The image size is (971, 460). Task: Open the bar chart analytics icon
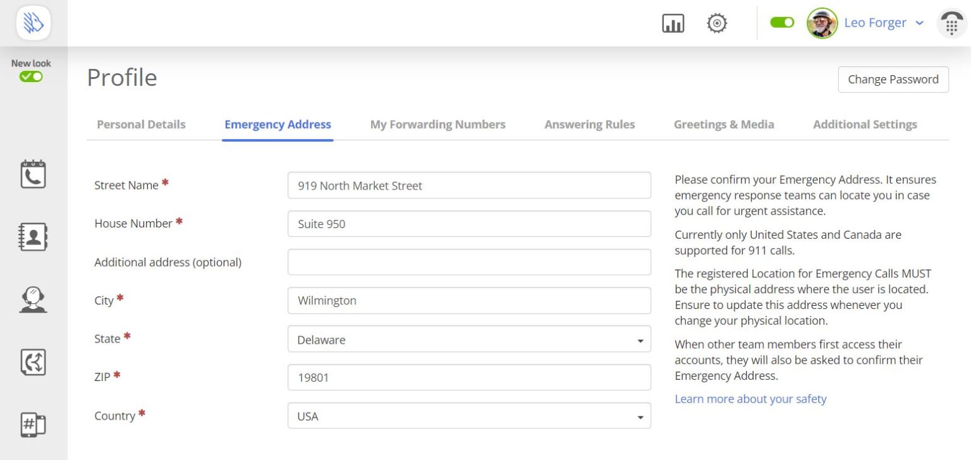click(673, 23)
